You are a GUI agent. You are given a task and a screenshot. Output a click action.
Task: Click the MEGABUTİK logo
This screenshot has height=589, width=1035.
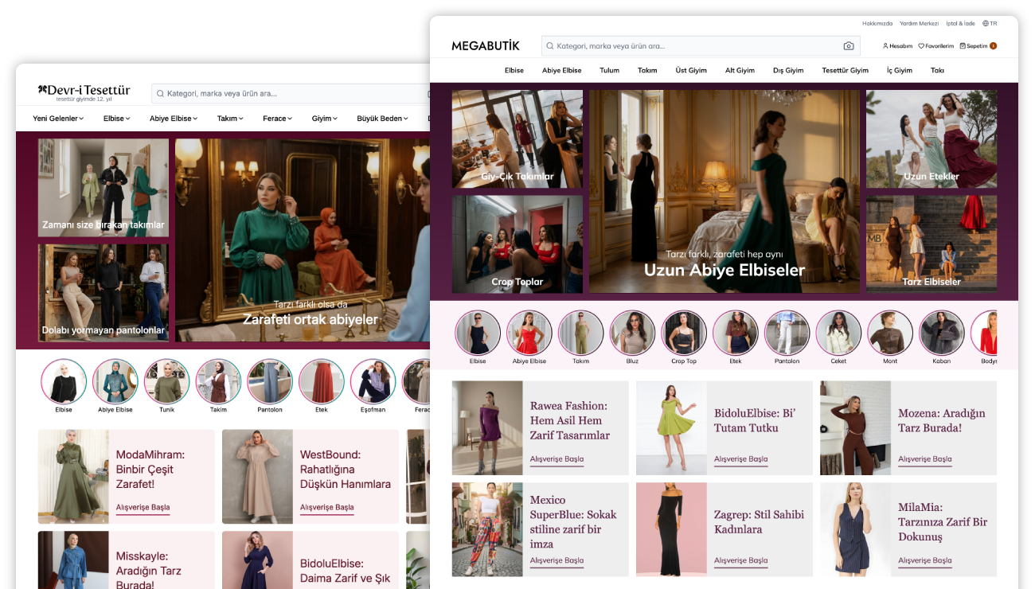[486, 46]
